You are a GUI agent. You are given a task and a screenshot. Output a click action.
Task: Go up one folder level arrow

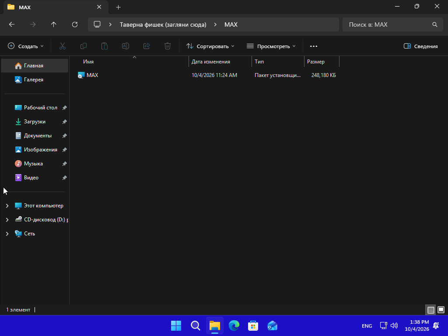tap(54, 24)
